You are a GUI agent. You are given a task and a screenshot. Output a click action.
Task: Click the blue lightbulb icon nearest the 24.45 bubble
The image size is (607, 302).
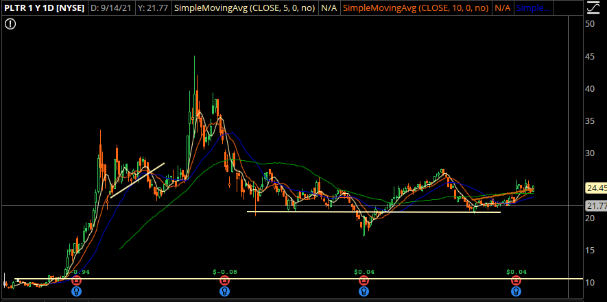pos(516,291)
